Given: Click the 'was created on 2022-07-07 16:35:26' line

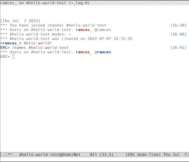Looking at the screenshot, I should (x=66, y=39).
